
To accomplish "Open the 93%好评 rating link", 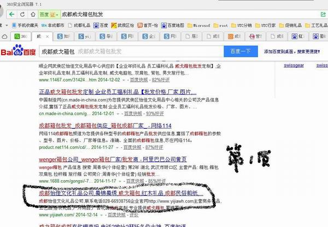I will coord(155,113).
